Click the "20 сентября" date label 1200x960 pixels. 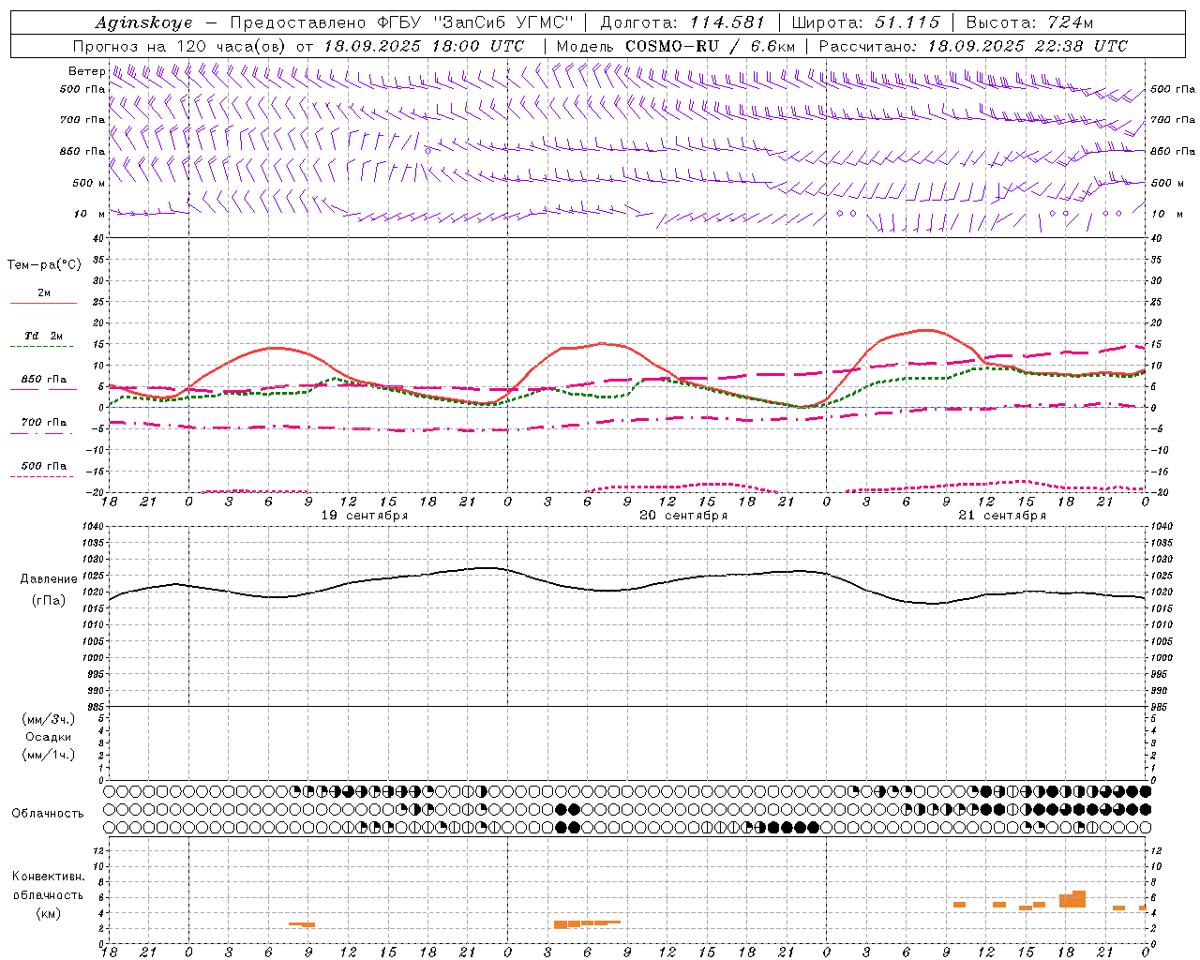click(683, 516)
